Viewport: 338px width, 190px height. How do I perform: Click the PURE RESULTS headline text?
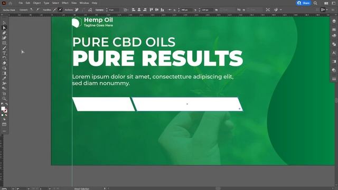click(x=157, y=59)
